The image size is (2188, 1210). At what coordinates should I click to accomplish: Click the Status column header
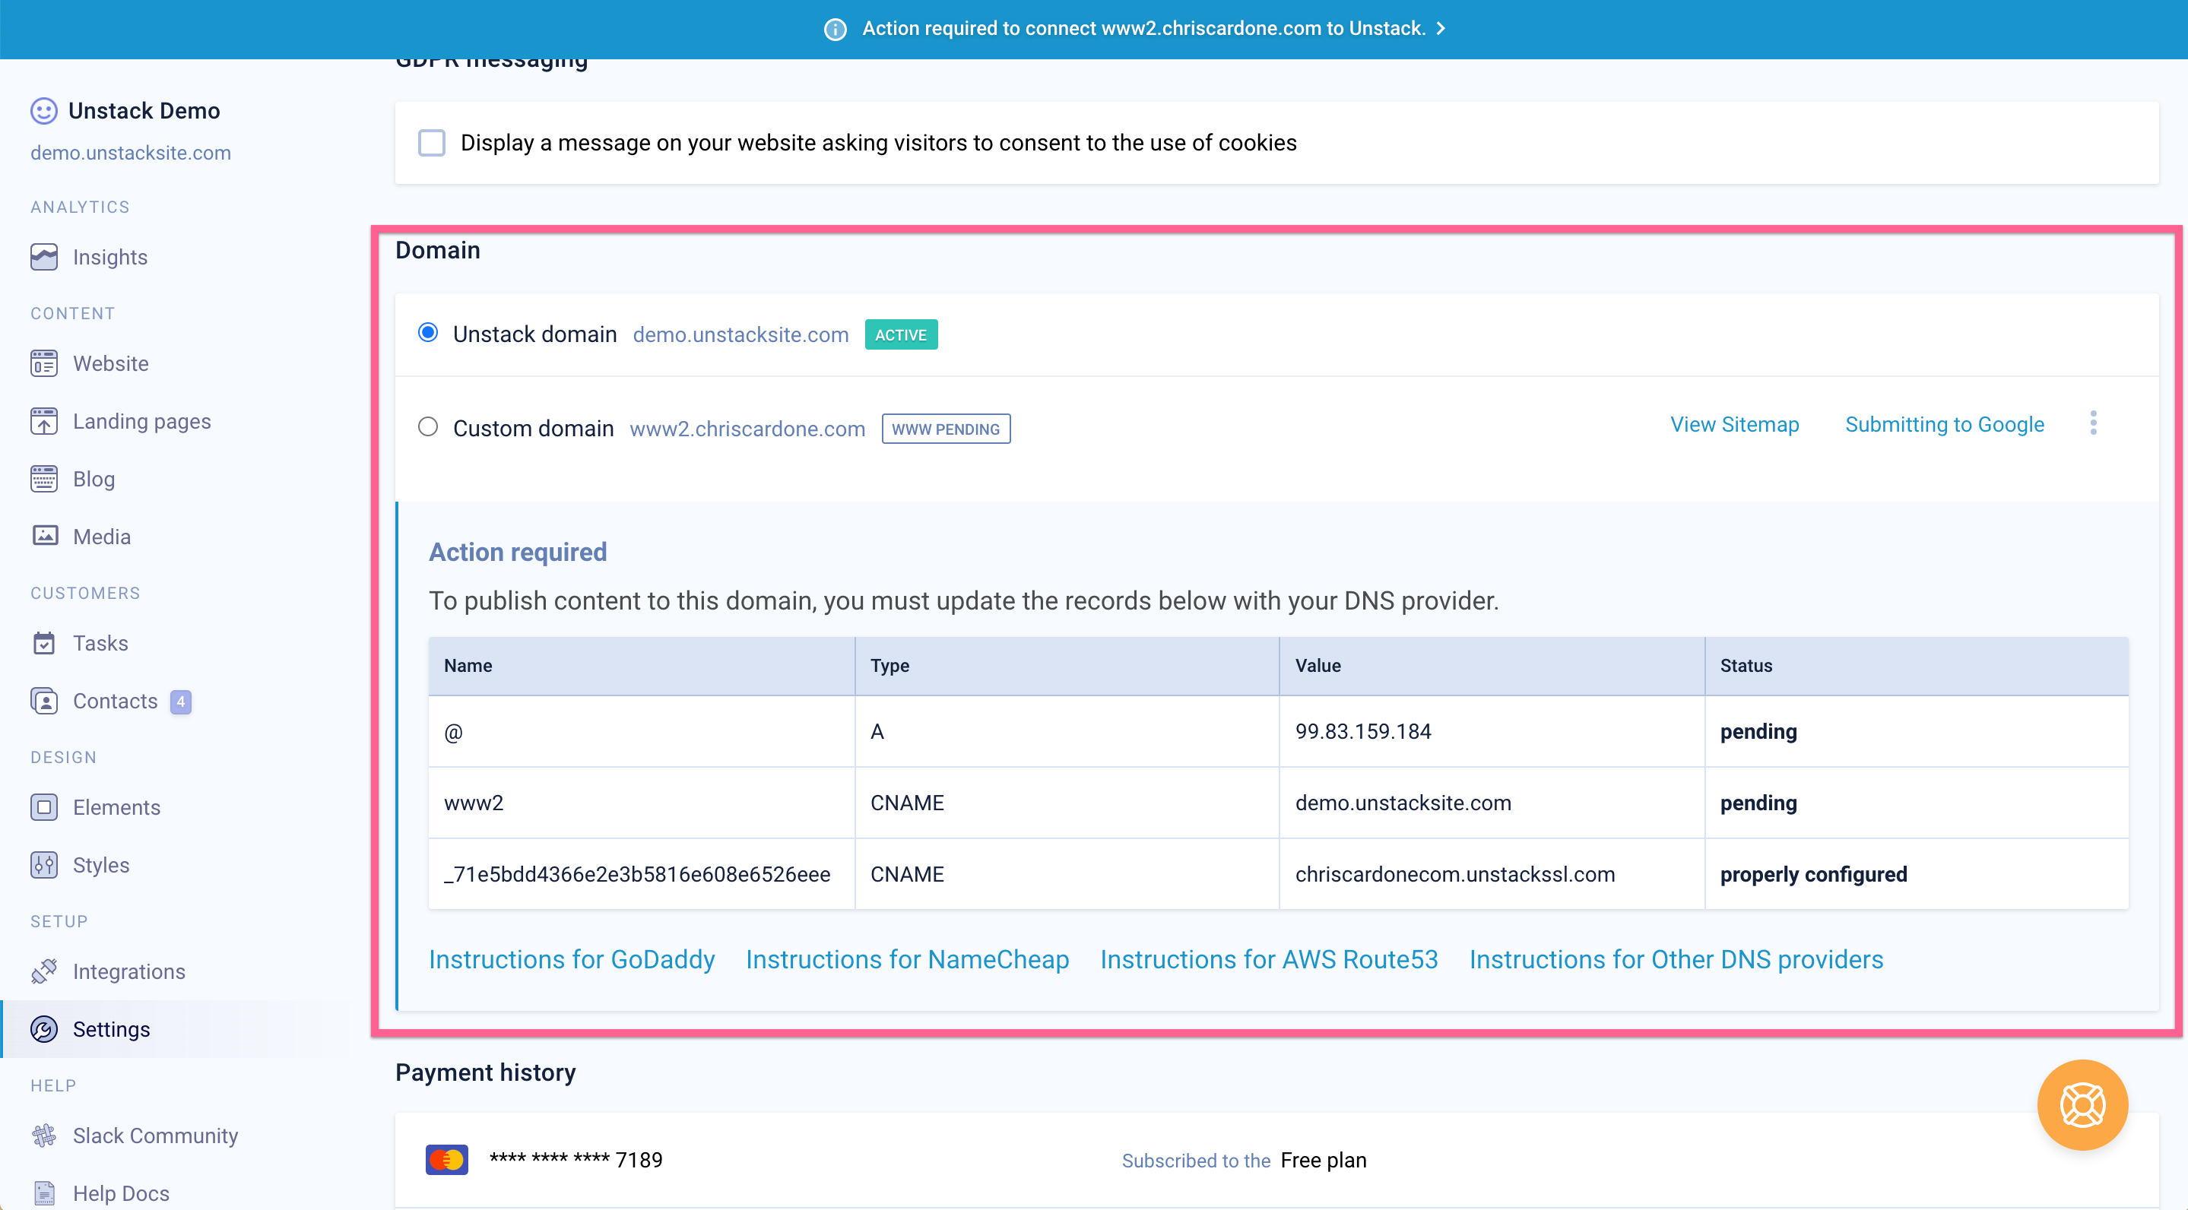coord(1916,666)
